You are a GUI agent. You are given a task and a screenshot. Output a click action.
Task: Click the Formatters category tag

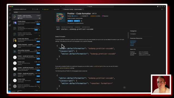click(133, 34)
